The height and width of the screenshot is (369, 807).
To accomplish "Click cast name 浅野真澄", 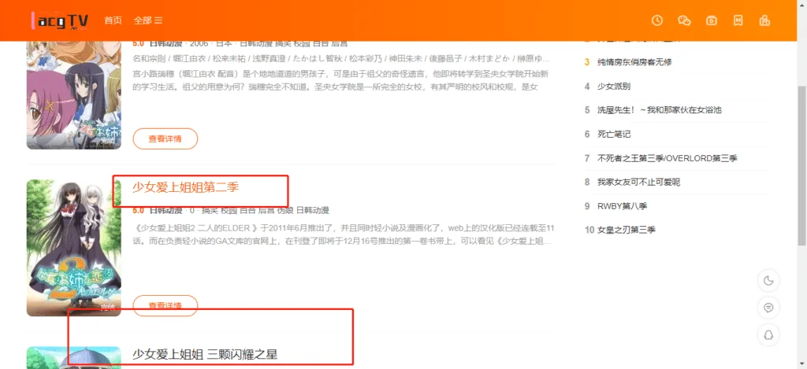I will click(270, 58).
